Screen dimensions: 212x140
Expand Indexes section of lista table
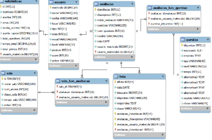163,135
